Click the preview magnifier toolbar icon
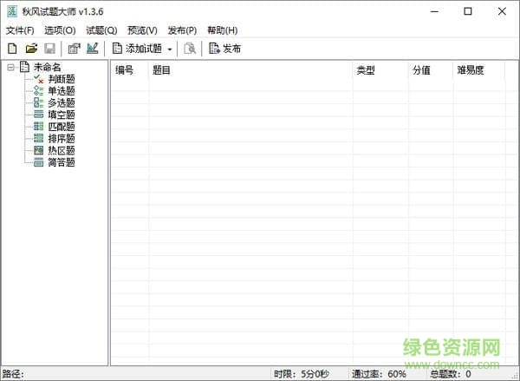The height and width of the screenshot is (381, 520). [190, 49]
